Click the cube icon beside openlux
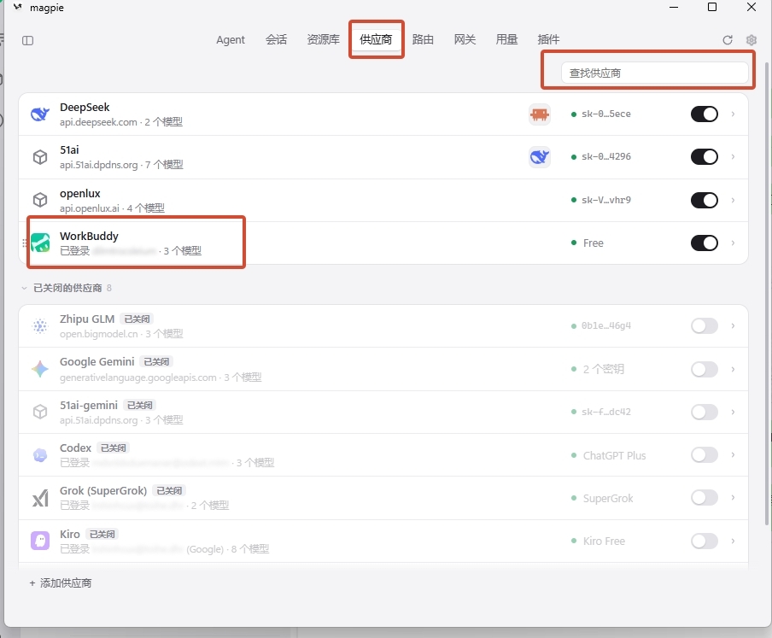Screen dimensions: 772x638 [40, 200]
